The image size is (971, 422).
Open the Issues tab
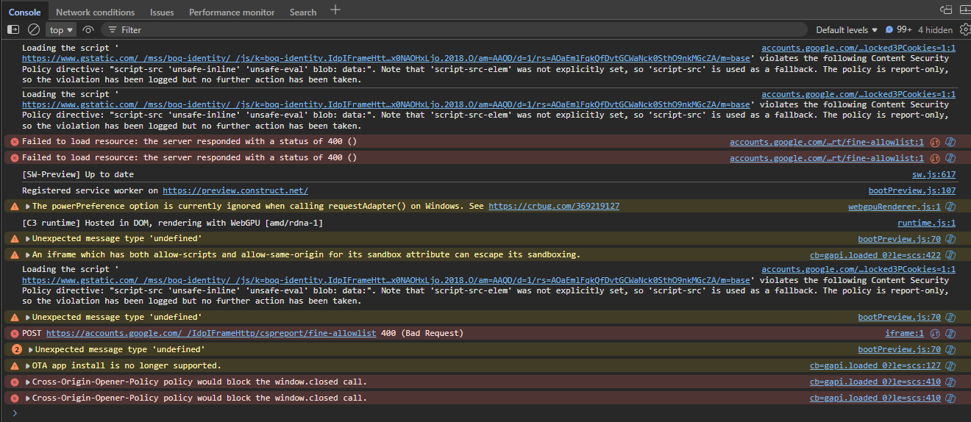pos(162,12)
